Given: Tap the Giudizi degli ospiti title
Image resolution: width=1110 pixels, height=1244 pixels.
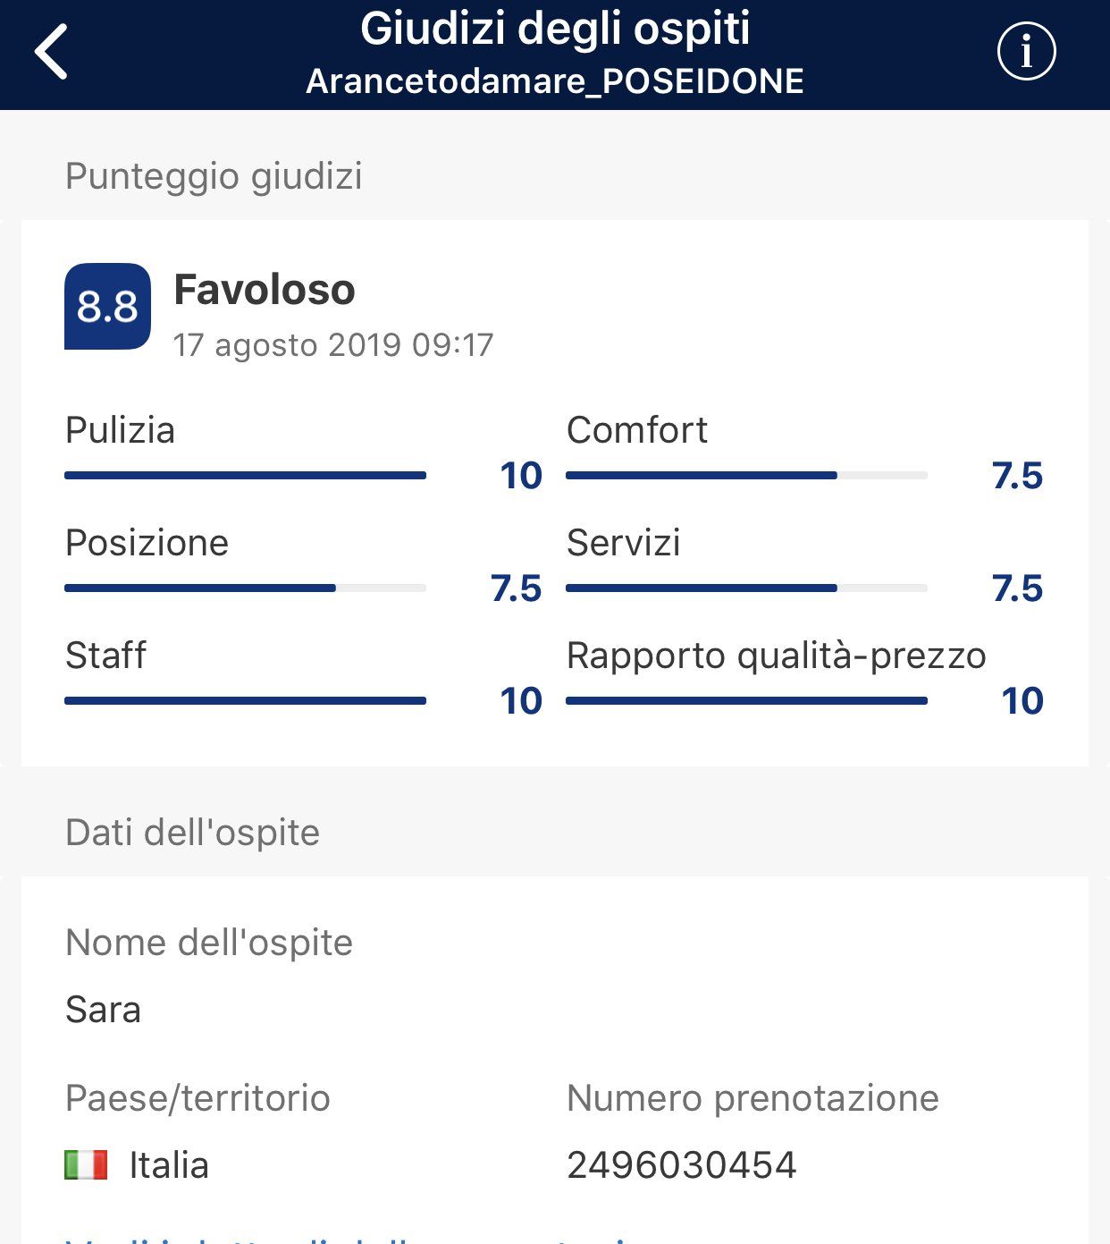Looking at the screenshot, I should pyautogui.click(x=555, y=29).
